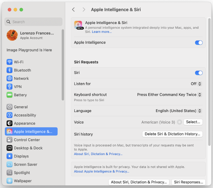Click the Battery sidebar icon

point(9,95)
